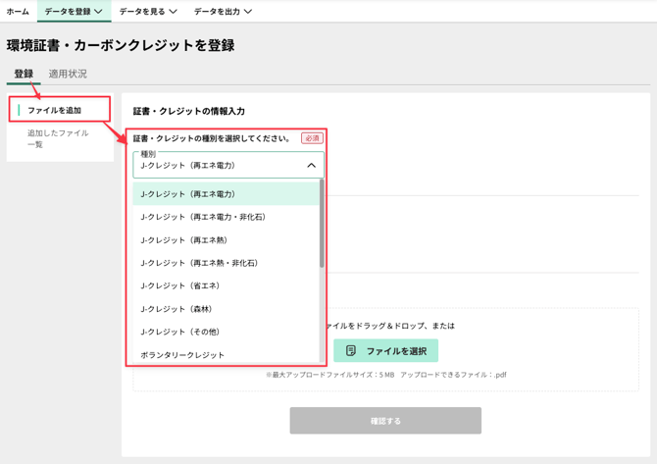Click the 確認する button

click(x=385, y=421)
